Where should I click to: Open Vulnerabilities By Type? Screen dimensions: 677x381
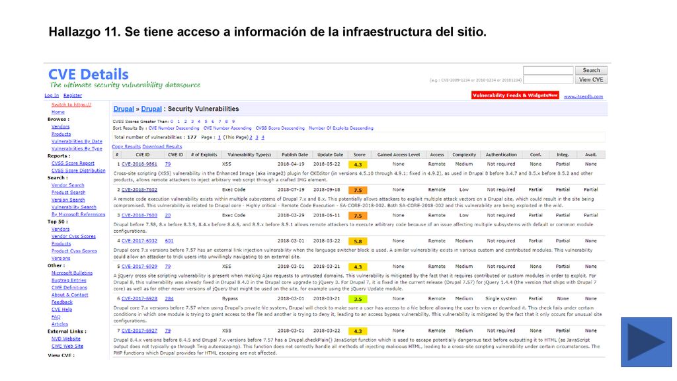click(77, 149)
